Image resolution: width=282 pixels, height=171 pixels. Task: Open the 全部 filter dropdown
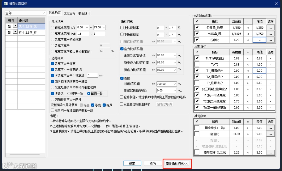[25, 13]
